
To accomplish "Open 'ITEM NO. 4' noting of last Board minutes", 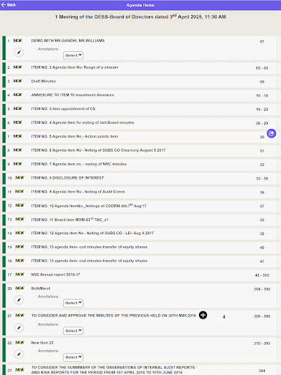I will (83, 122).
